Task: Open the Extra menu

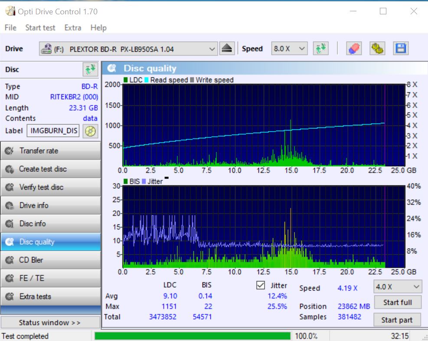Action: click(72, 28)
